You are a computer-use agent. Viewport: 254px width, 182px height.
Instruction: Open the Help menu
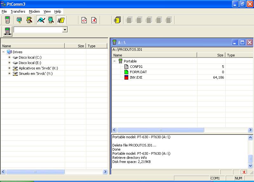coord(58,11)
